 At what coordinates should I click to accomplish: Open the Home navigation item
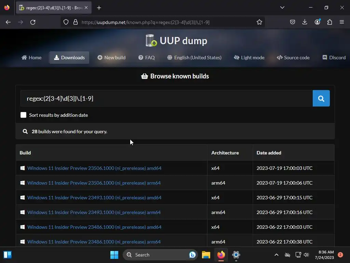pyautogui.click(x=31, y=58)
